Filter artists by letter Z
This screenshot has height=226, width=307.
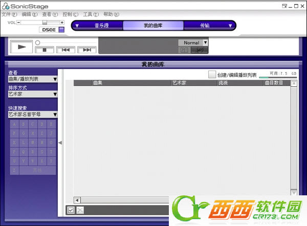[14, 170]
